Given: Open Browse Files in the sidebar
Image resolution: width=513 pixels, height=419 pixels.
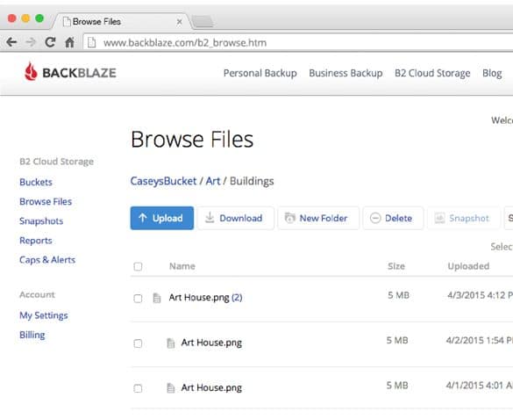Looking at the screenshot, I should pos(46,201).
